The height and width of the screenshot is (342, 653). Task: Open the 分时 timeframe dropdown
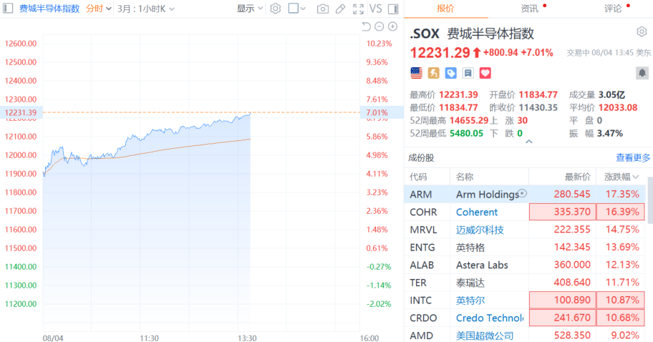(99, 9)
